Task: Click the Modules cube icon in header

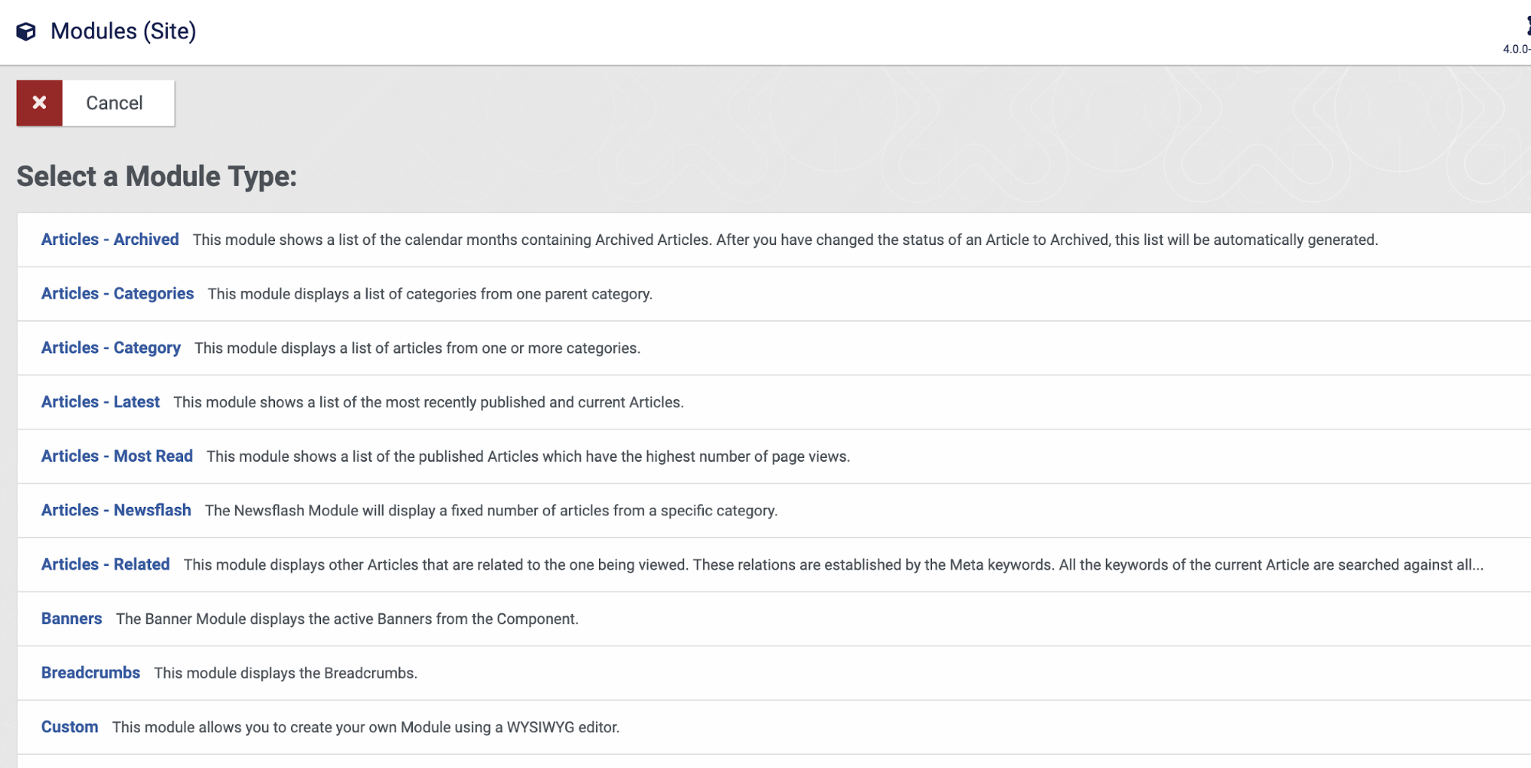Action: pos(26,31)
